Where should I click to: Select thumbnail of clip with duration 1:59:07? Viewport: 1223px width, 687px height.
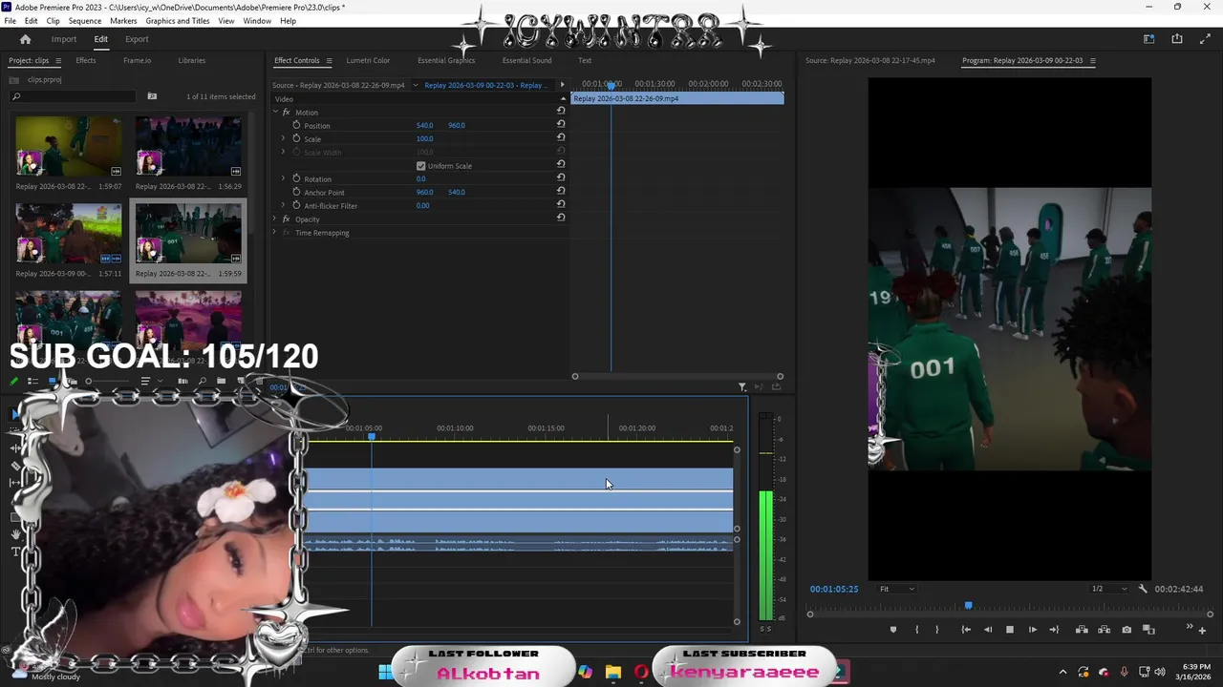click(x=69, y=147)
